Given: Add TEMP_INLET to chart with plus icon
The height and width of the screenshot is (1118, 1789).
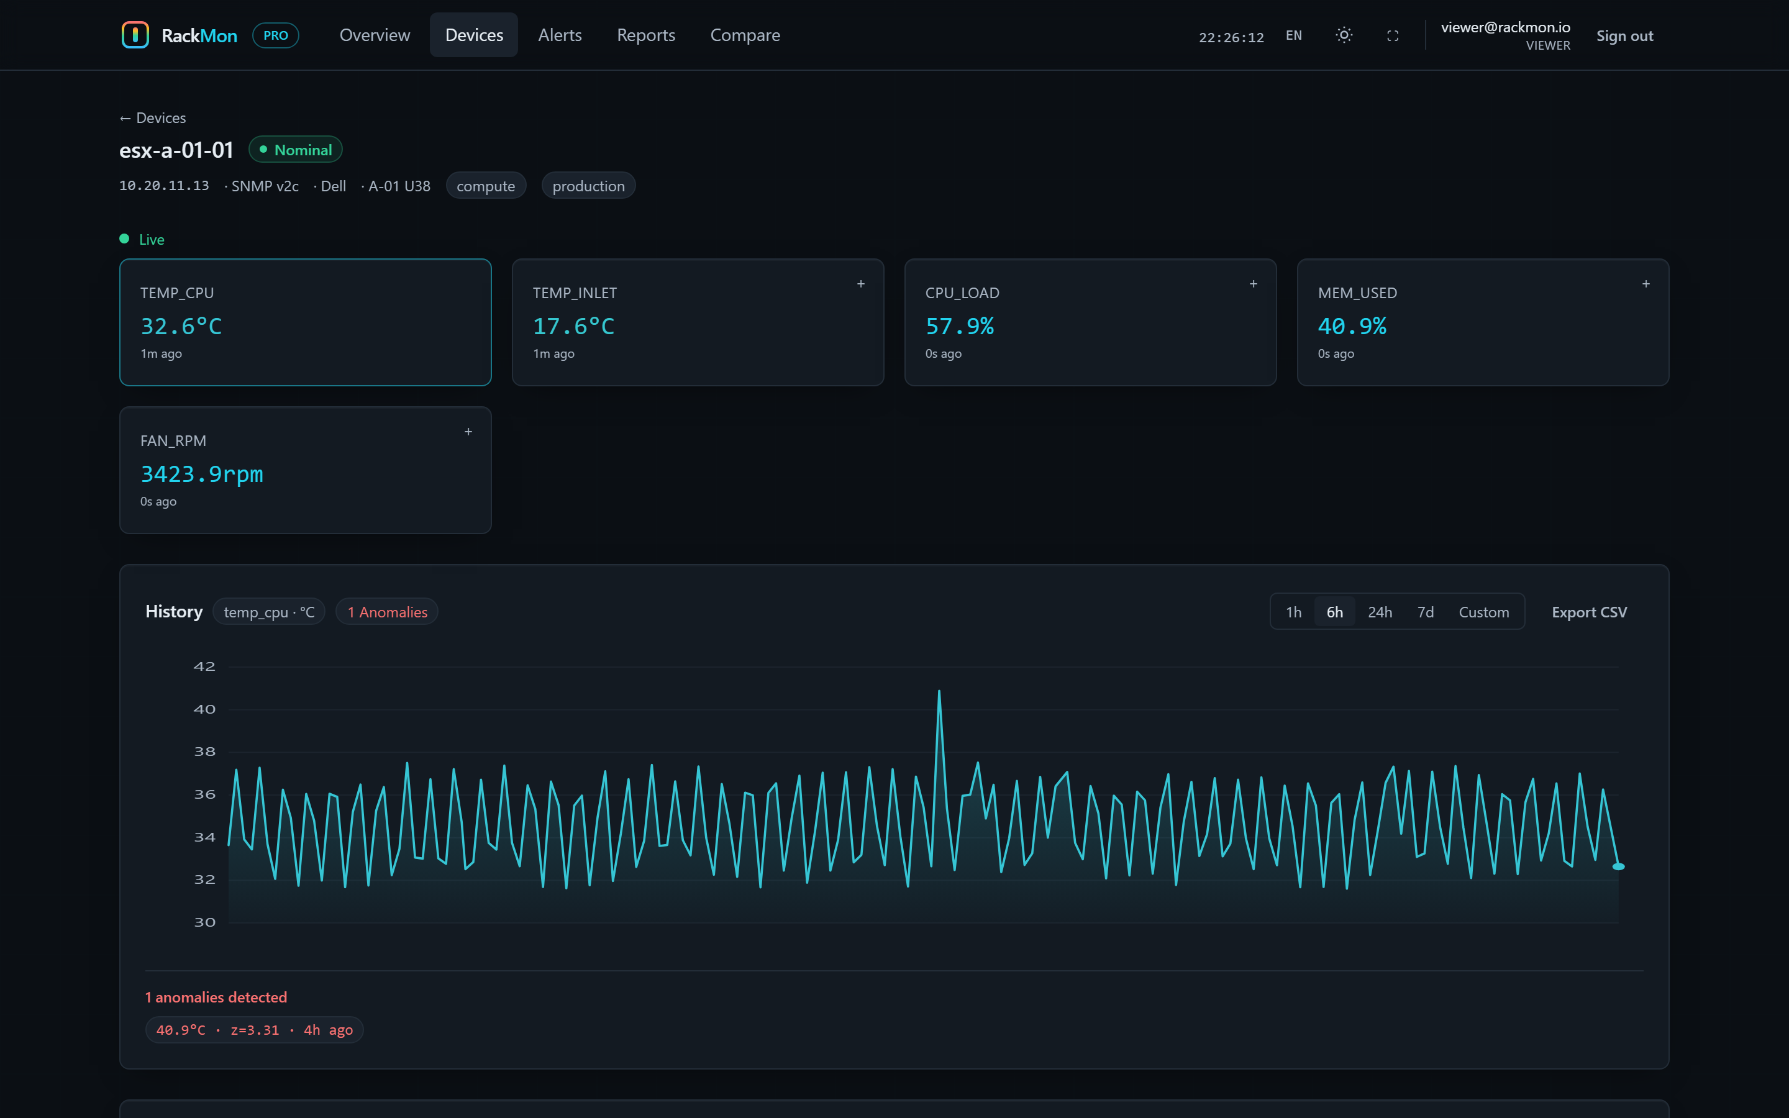Looking at the screenshot, I should point(860,284).
